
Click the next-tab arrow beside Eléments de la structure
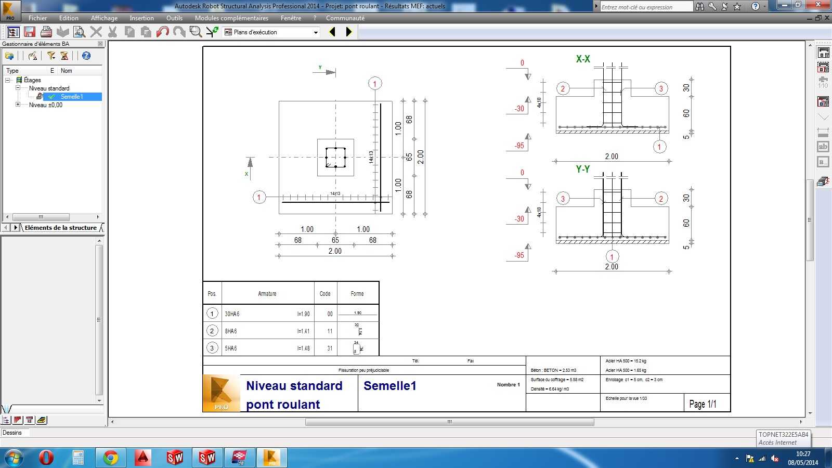[16, 228]
